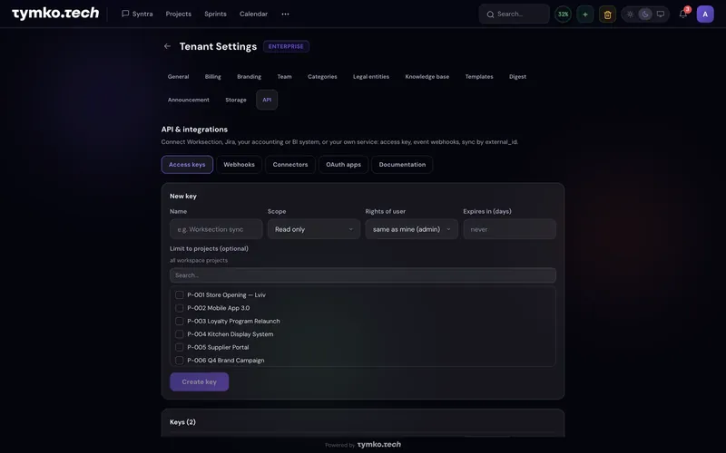Click the top bar Search box
Screen dimensions: 726x453
coord(514,14)
